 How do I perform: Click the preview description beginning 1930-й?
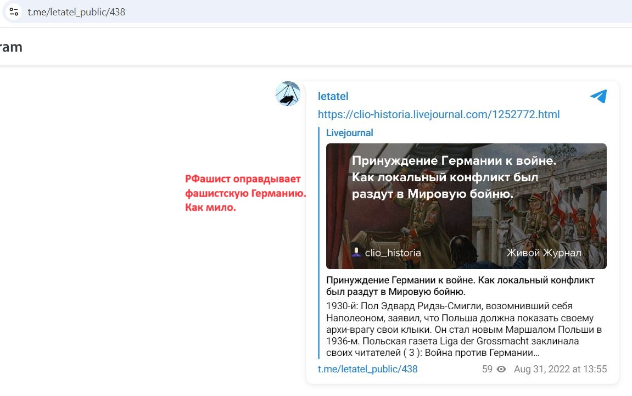click(x=464, y=329)
